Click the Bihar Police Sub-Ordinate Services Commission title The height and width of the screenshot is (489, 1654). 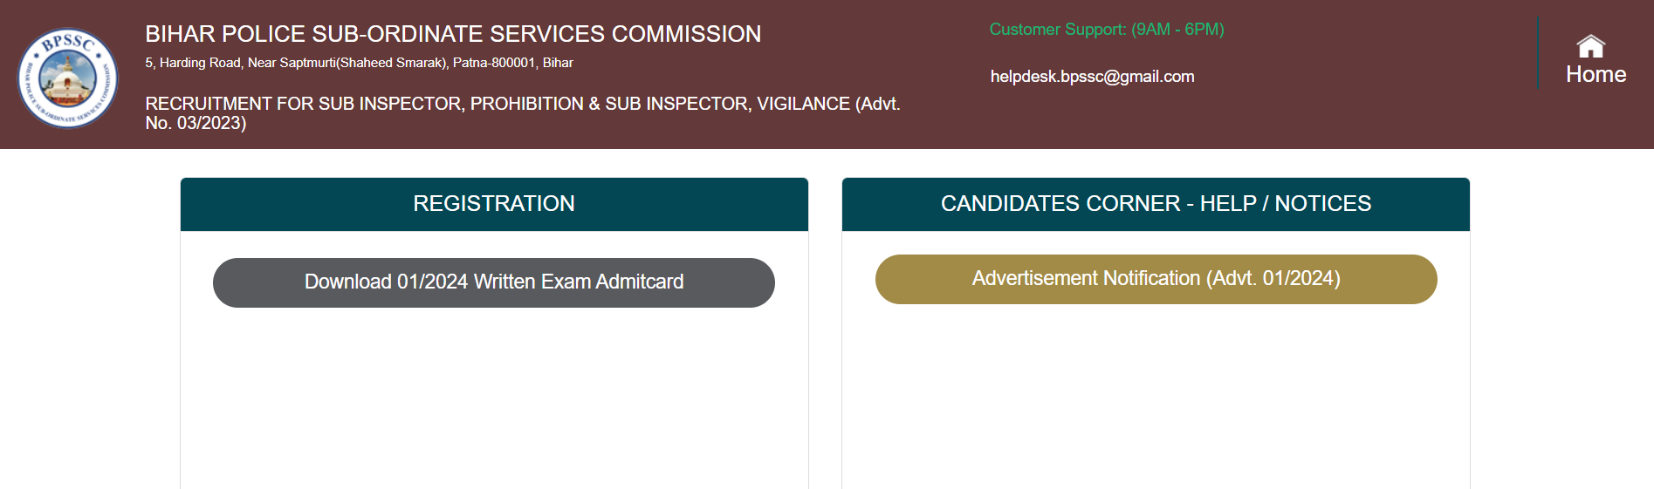[x=453, y=34]
